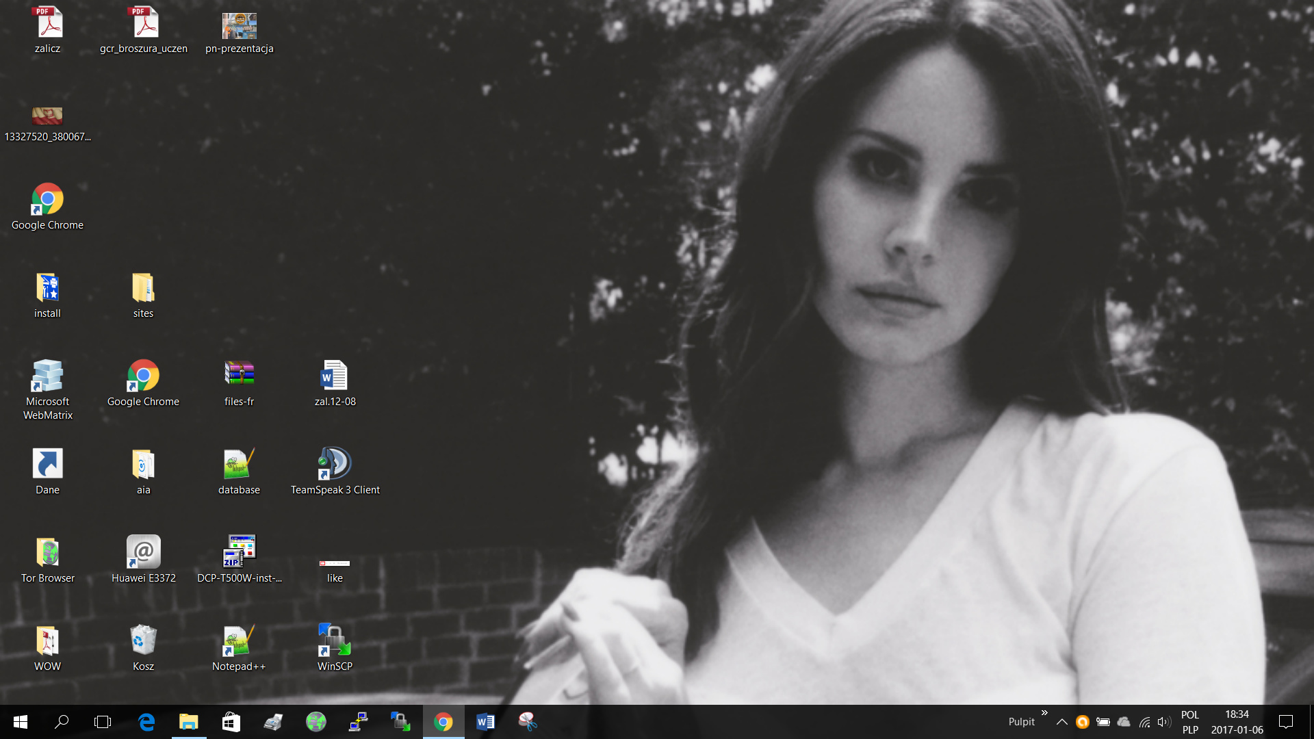Open Action Center notifications
The image size is (1314, 739).
(1286, 722)
